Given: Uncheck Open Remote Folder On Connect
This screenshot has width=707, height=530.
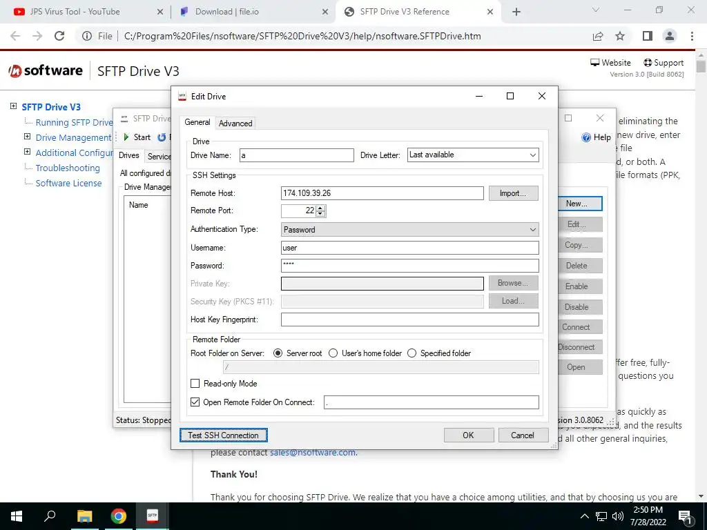Looking at the screenshot, I should coord(195,402).
